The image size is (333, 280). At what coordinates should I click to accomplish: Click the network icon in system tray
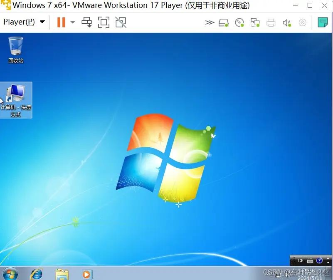(278, 275)
